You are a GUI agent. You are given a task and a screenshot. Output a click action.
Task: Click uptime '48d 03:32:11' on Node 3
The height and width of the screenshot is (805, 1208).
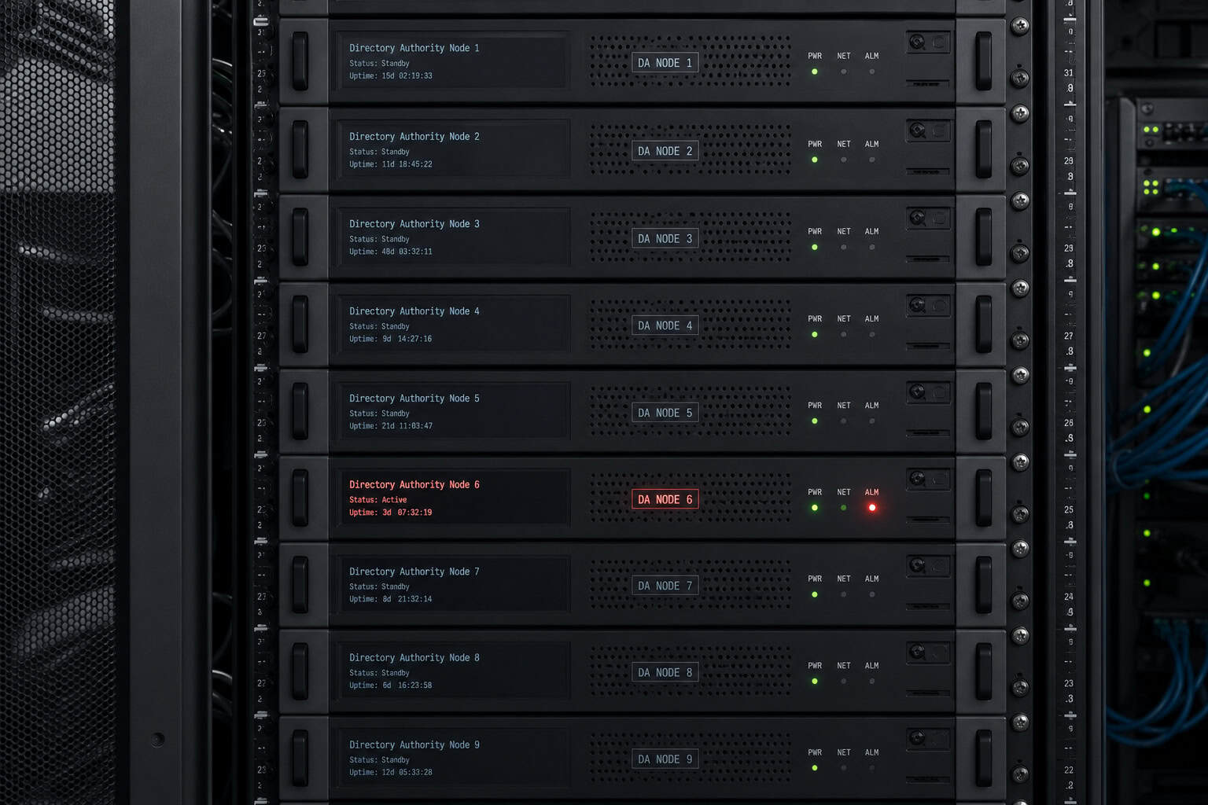407,252
